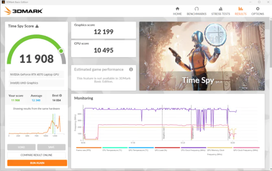Image resolution: width=272 pixels, height=171 pixels.
Task: Click the Best score 14 054
Action: click(x=57, y=100)
